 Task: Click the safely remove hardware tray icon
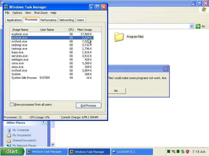click(x=183, y=151)
